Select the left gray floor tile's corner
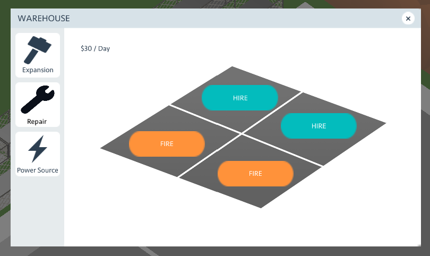Screen dimensions: 430x256 (x=107, y=148)
